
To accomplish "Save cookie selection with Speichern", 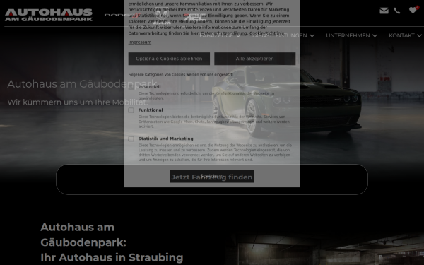I will point(212,176).
